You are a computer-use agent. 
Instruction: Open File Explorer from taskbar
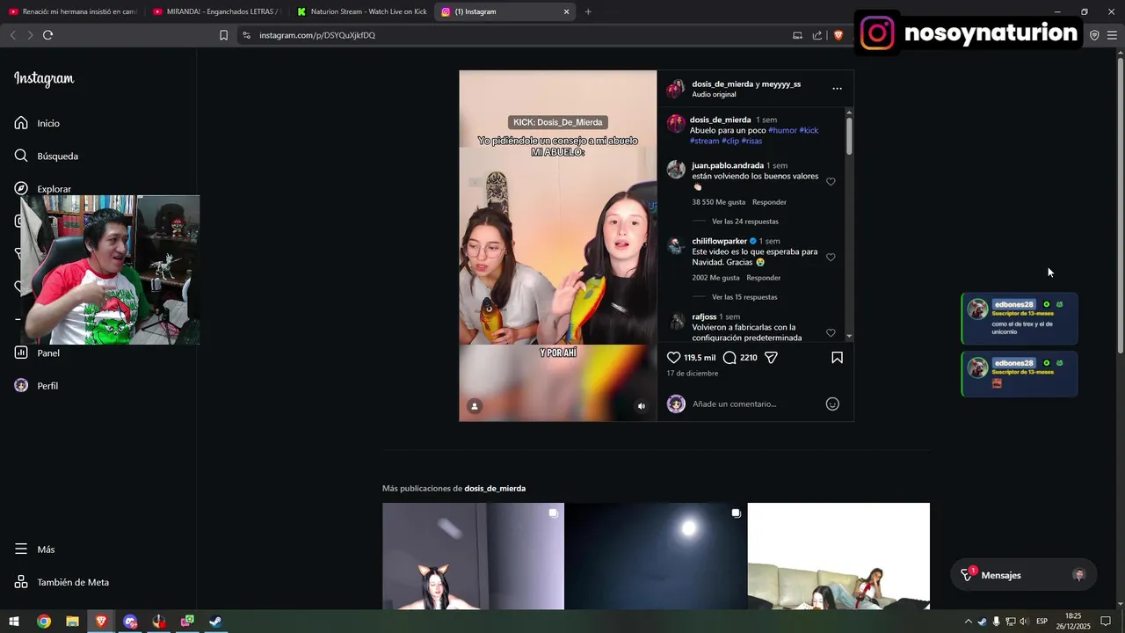pos(72,622)
